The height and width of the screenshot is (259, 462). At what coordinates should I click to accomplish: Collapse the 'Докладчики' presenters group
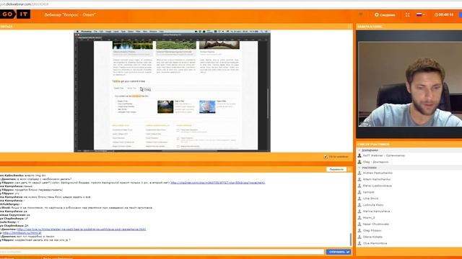[x=359, y=150]
